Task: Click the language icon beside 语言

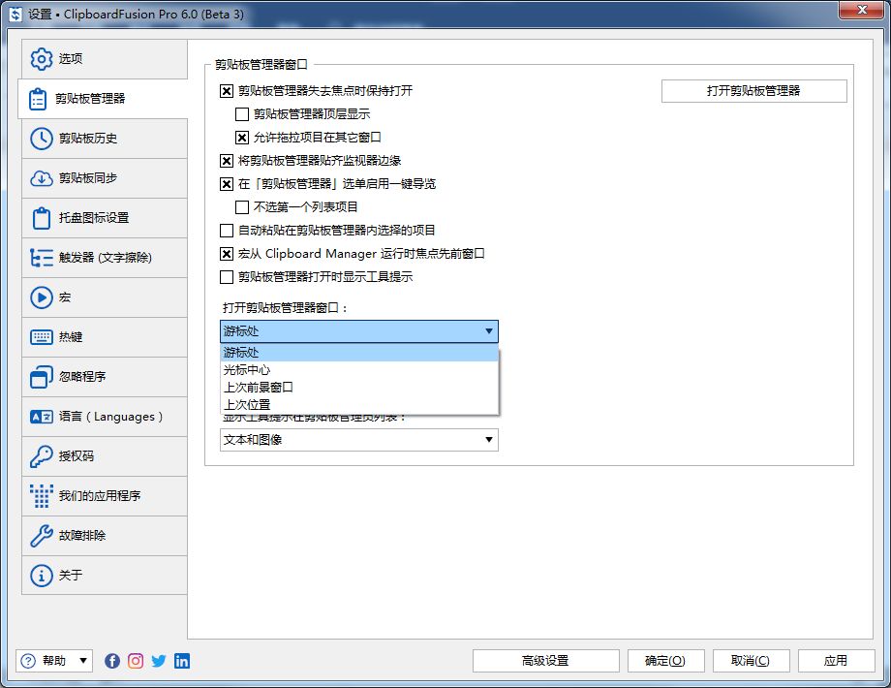Action: click(x=42, y=417)
